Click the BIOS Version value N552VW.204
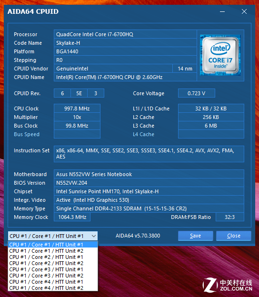Image resolution: width=259 pixels, height=297 pixels. click(x=149, y=183)
